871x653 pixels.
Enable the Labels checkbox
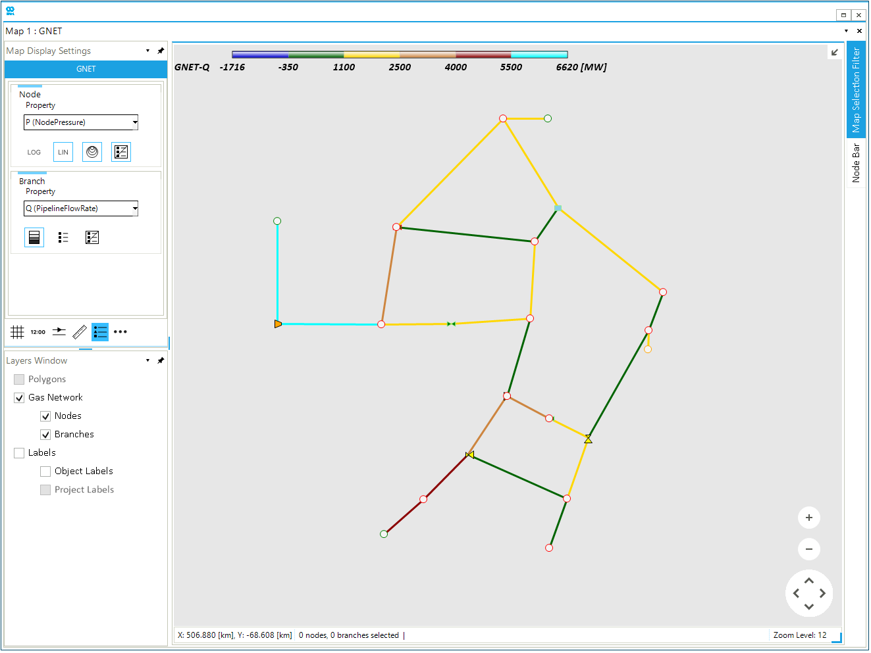pos(19,453)
